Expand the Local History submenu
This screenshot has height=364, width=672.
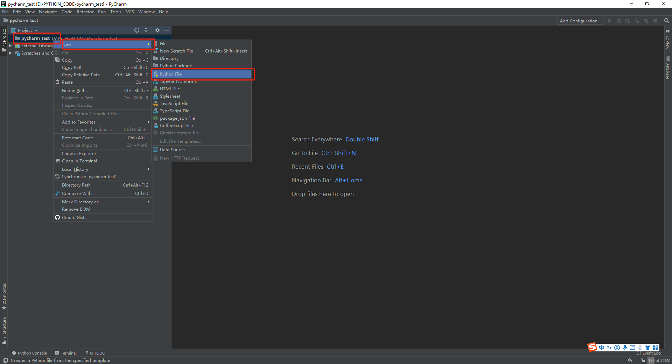pos(103,169)
